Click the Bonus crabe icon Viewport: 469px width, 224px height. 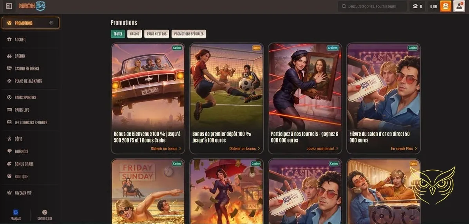[9, 164]
